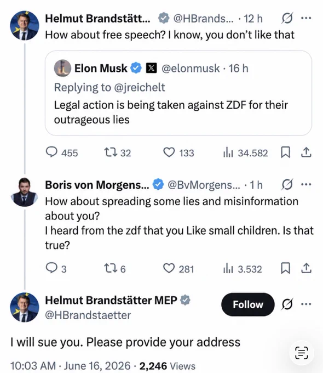This screenshot has height=373, width=323.
Task: Retweet the first Helmut Brandstätter post
Action: point(118,152)
